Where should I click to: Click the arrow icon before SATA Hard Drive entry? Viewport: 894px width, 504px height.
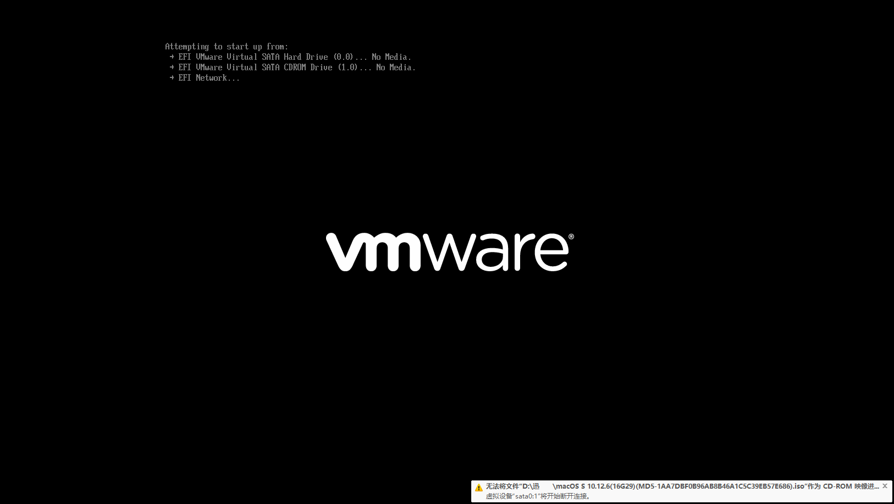tap(172, 57)
